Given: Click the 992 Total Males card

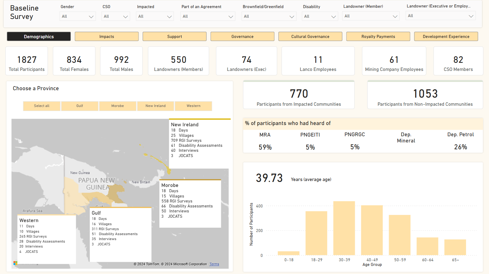Looking at the screenshot, I should click(121, 61).
